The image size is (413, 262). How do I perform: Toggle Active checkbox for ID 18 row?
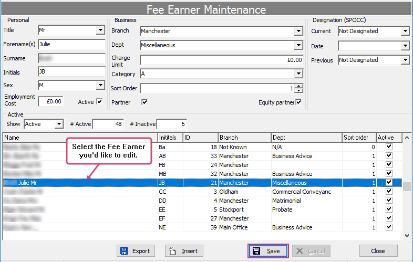389,146
